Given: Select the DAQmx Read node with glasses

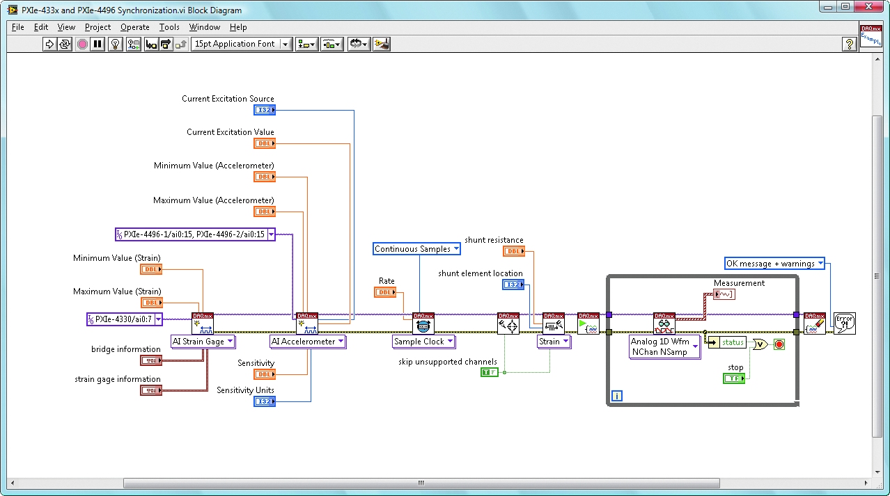Looking at the screenshot, I should (x=664, y=323).
